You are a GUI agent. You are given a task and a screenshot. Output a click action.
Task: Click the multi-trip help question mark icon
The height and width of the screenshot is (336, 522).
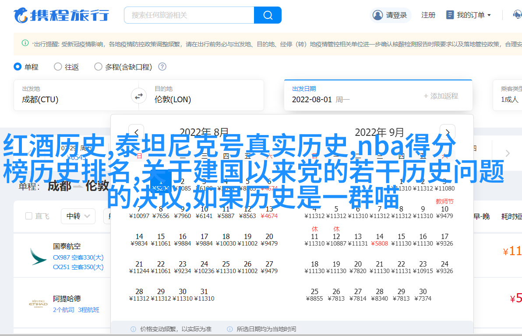pyautogui.click(x=162, y=67)
